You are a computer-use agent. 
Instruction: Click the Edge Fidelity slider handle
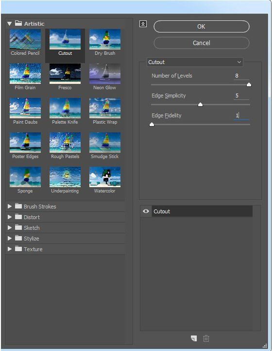pos(152,125)
